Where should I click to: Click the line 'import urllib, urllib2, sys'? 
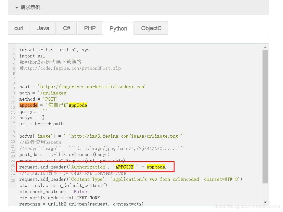(54, 50)
